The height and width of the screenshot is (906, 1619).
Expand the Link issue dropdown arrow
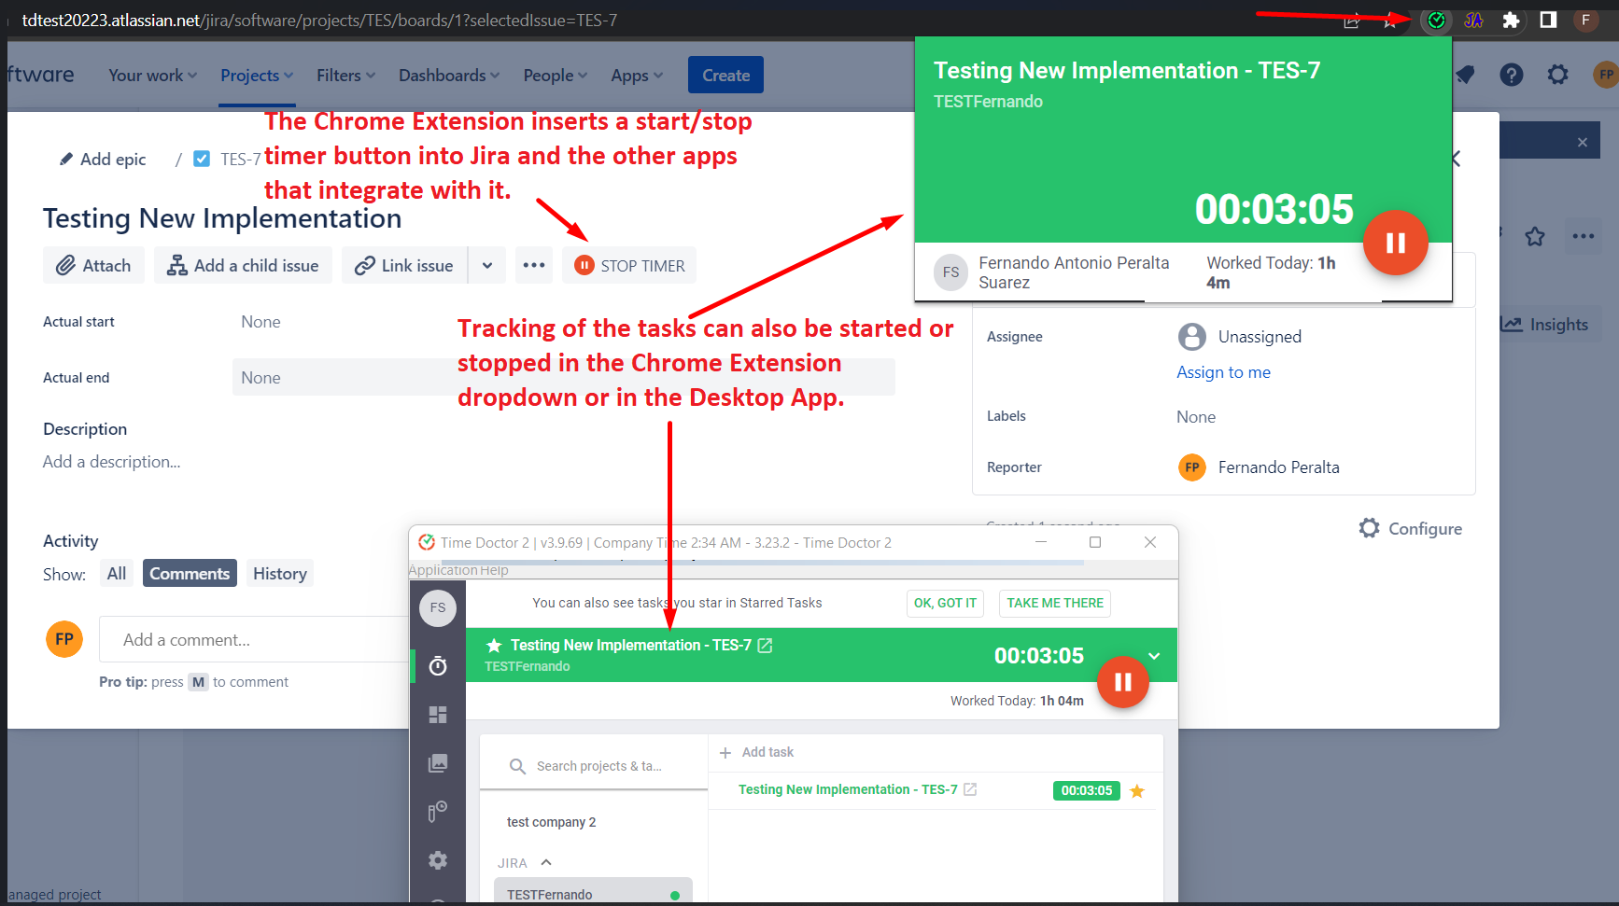[x=487, y=266]
